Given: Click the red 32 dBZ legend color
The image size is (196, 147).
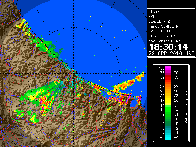Looking at the screenshot, I should [168, 77].
